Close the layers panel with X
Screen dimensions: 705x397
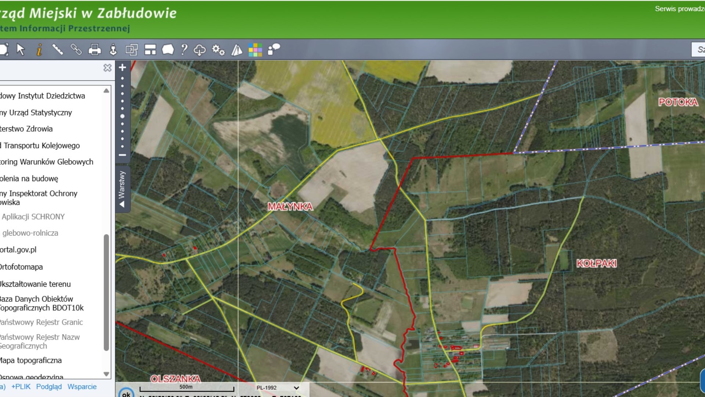[x=107, y=68]
